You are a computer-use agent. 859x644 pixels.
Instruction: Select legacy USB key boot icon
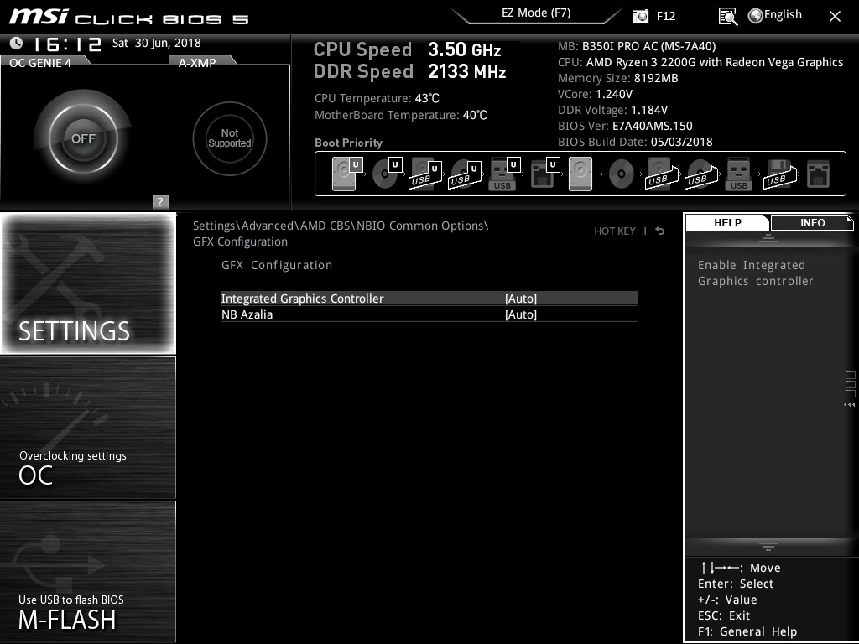coord(738,174)
